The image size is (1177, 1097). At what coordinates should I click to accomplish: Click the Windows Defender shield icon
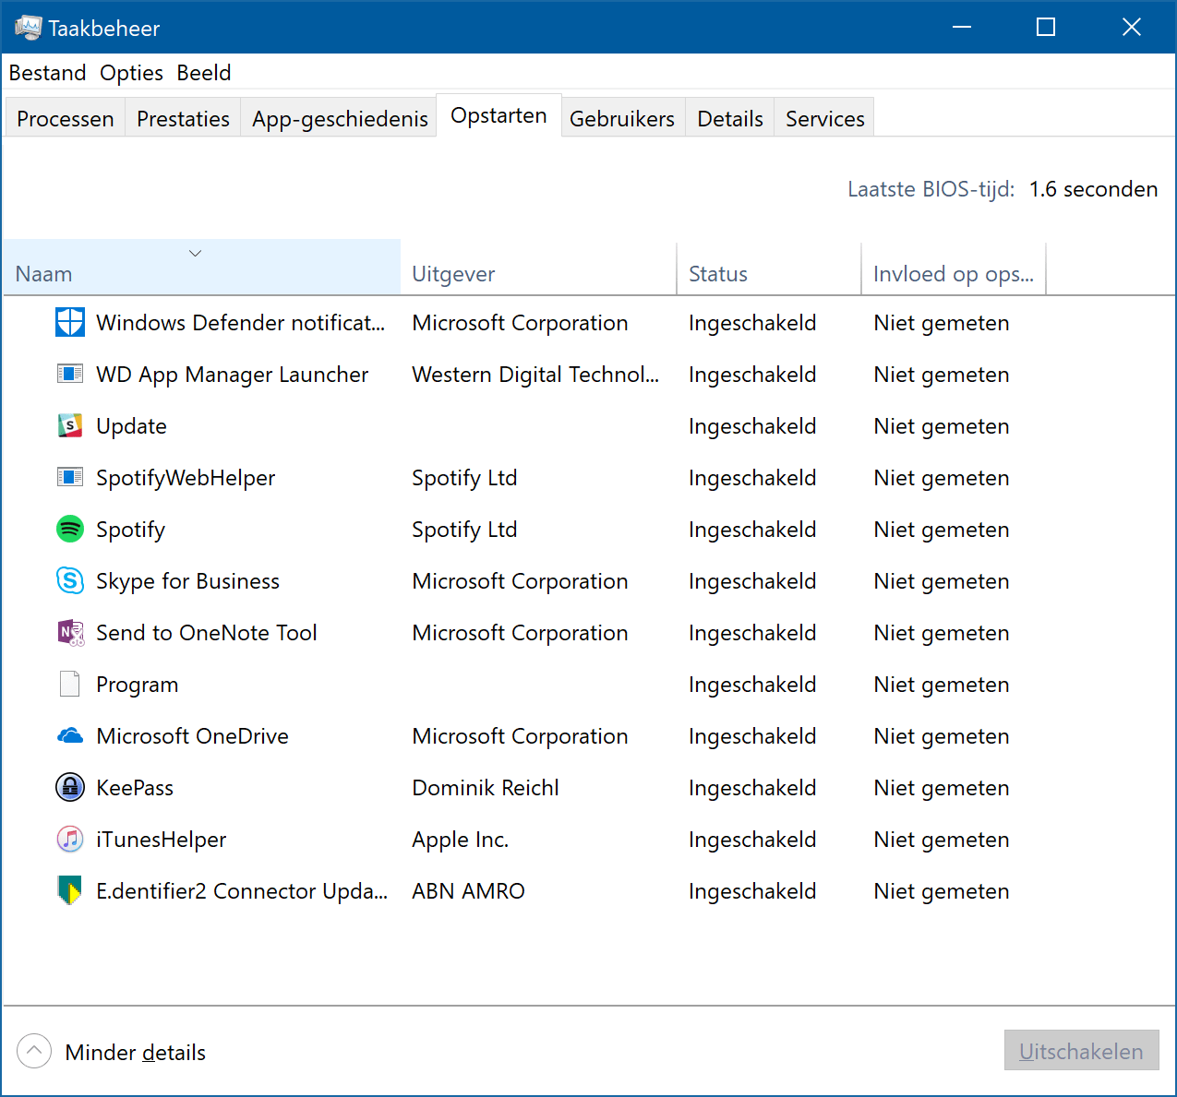[x=70, y=323]
